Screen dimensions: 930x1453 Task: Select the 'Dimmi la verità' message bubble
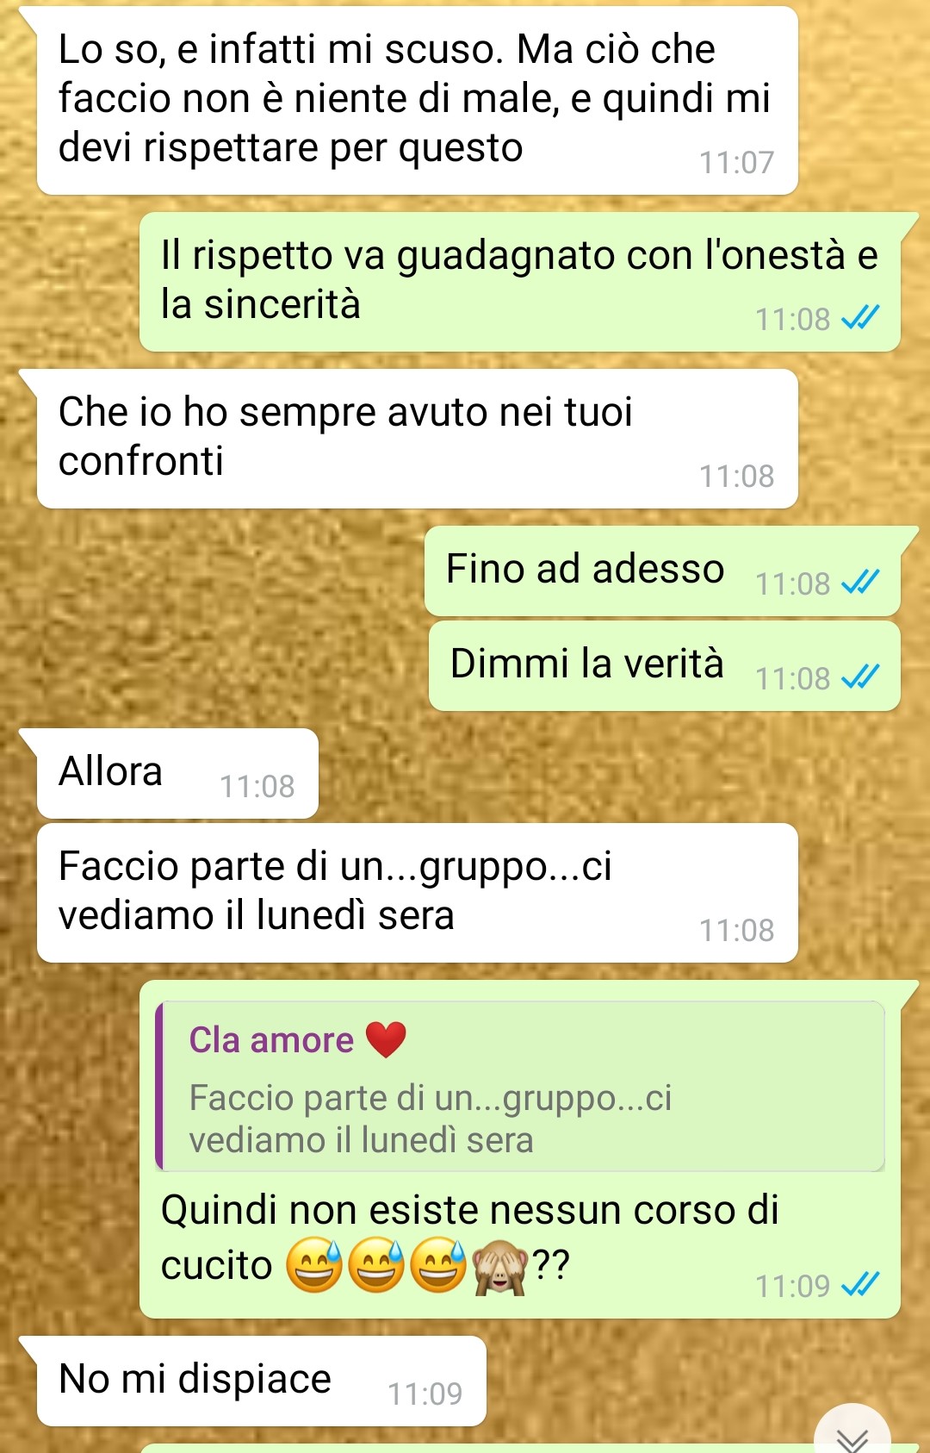(x=665, y=666)
